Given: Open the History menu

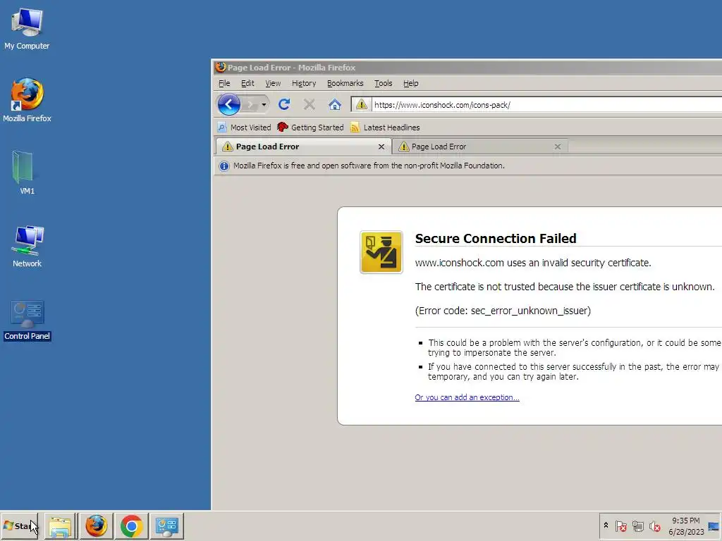Looking at the screenshot, I should pyautogui.click(x=304, y=83).
